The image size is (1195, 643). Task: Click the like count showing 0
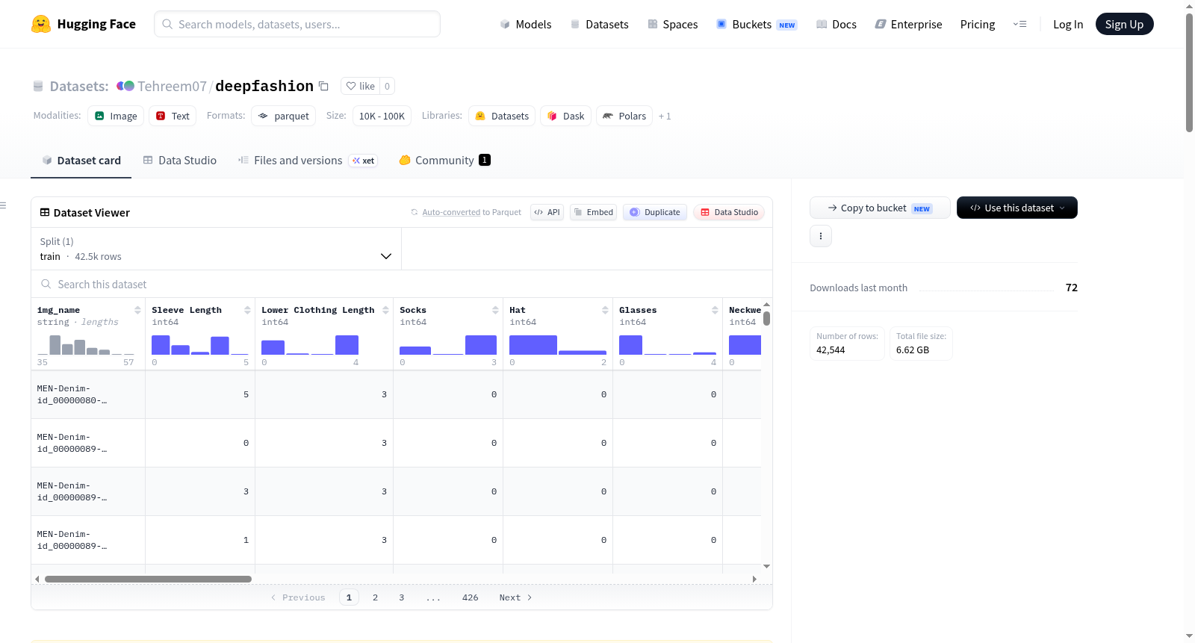click(387, 86)
